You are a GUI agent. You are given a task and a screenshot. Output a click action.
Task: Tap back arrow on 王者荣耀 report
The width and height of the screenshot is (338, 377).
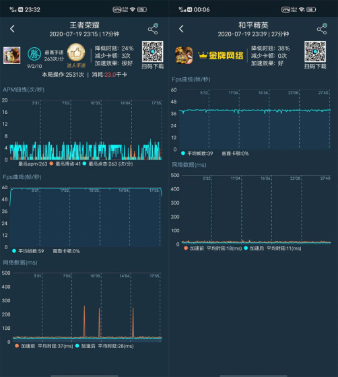(13, 29)
